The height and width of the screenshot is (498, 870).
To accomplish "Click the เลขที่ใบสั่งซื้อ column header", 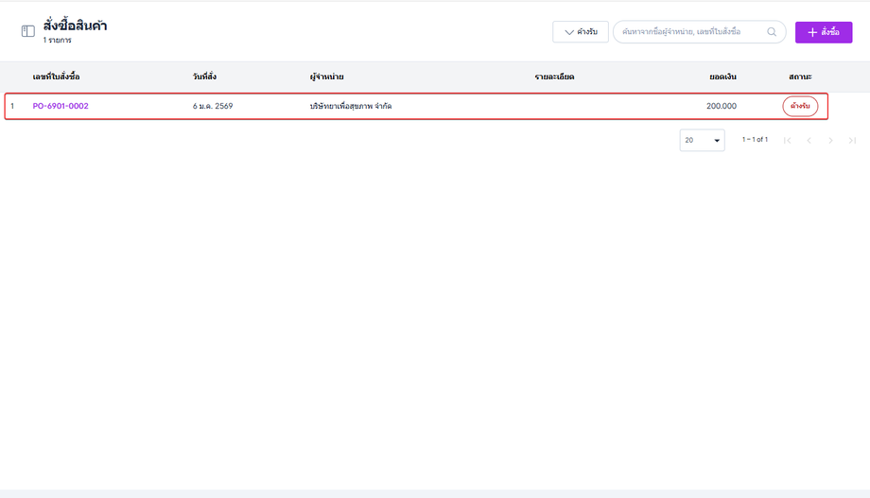I will [56, 77].
